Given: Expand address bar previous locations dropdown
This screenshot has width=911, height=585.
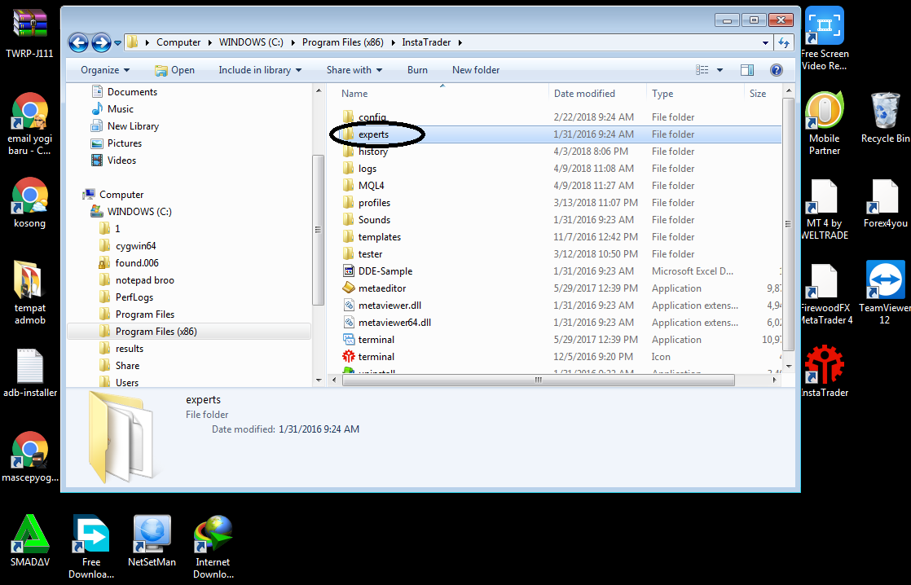Looking at the screenshot, I should (765, 42).
